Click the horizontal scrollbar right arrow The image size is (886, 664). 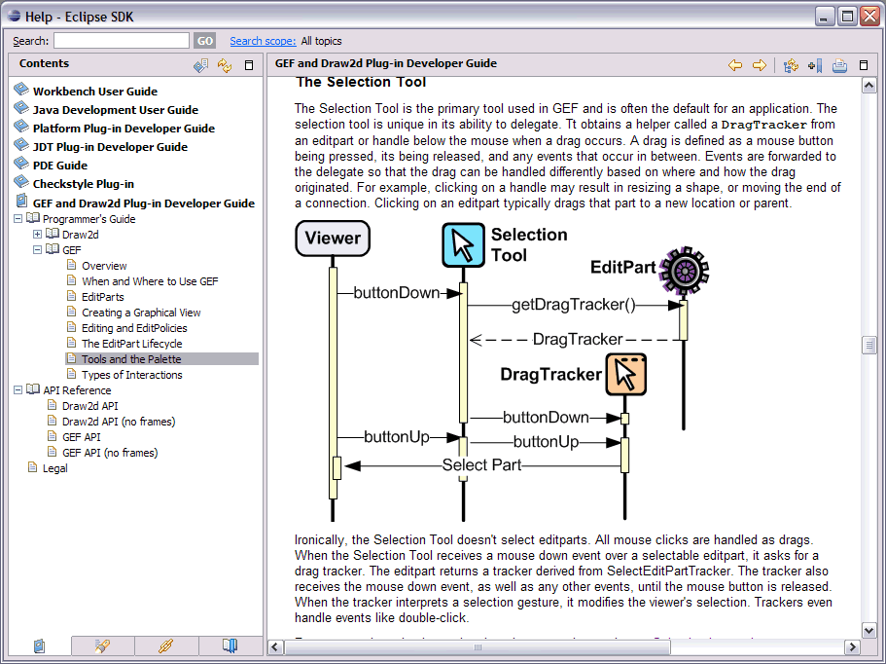click(x=852, y=647)
